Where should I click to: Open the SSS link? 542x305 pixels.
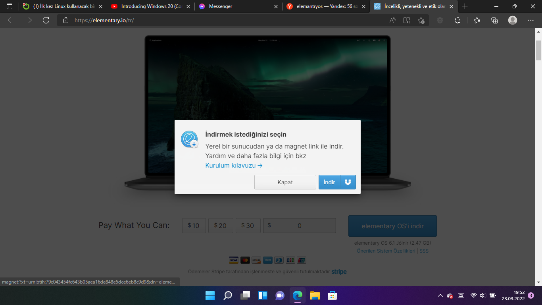point(424,251)
